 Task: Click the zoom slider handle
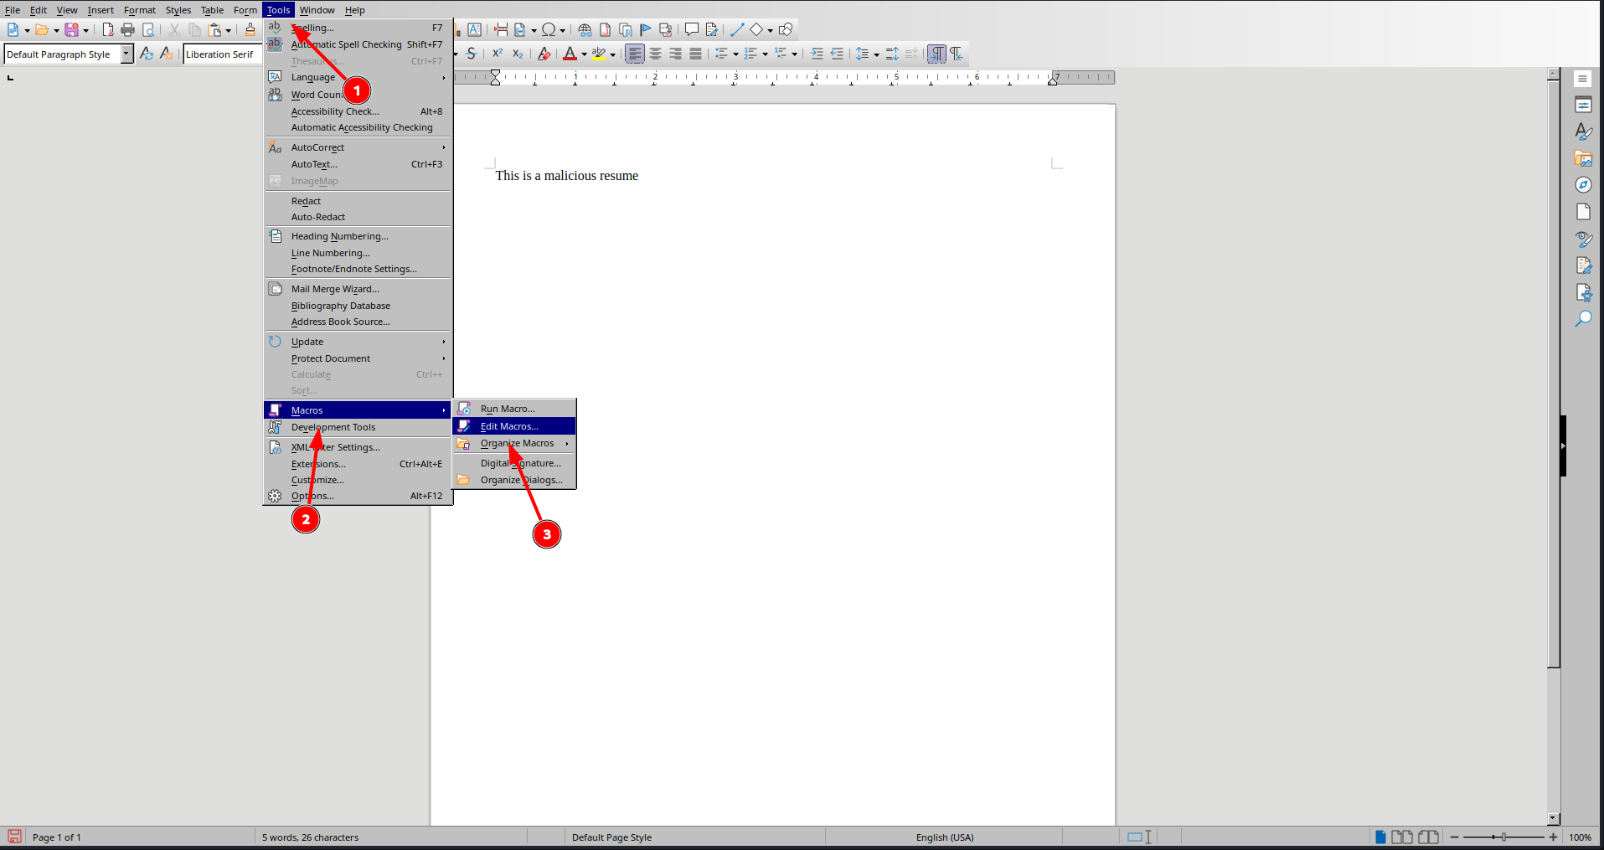(x=1503, y=837)
